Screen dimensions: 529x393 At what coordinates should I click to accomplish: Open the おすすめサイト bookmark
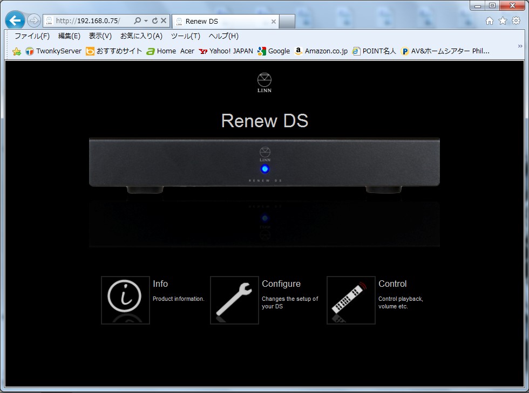[x=114, y=51]
